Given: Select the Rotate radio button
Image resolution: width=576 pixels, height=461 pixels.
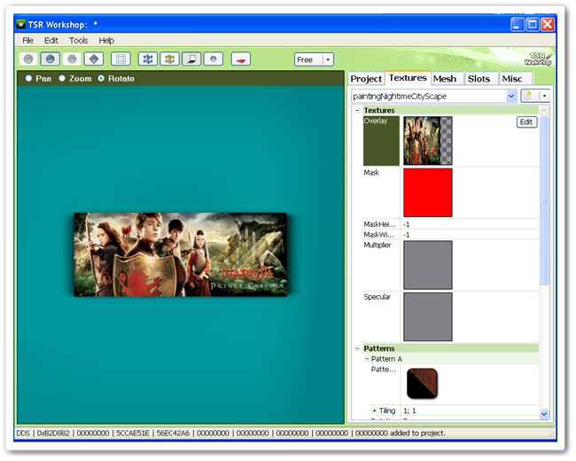Looking at the screenshot, I should tap(101, 79).
